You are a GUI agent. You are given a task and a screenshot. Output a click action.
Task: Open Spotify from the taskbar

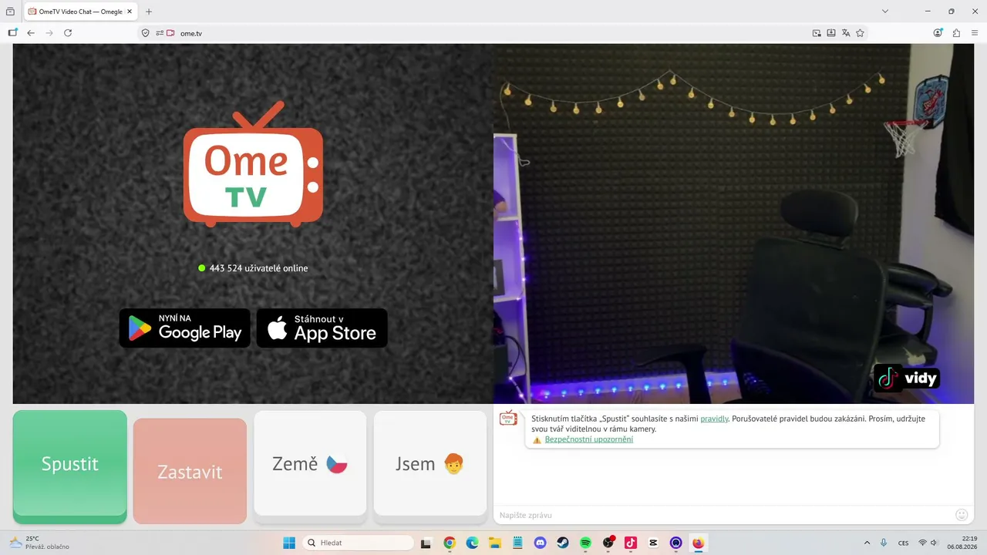[x=585, y=543]
